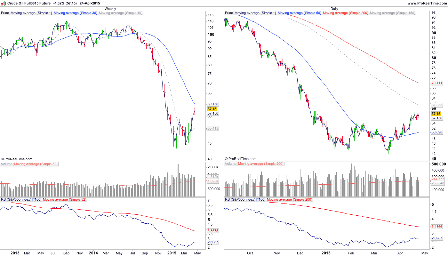The height and width of the screenshot is (256, 448).
Task: Select daily Moving average (Simple 200) label
Action: [346, 13]
